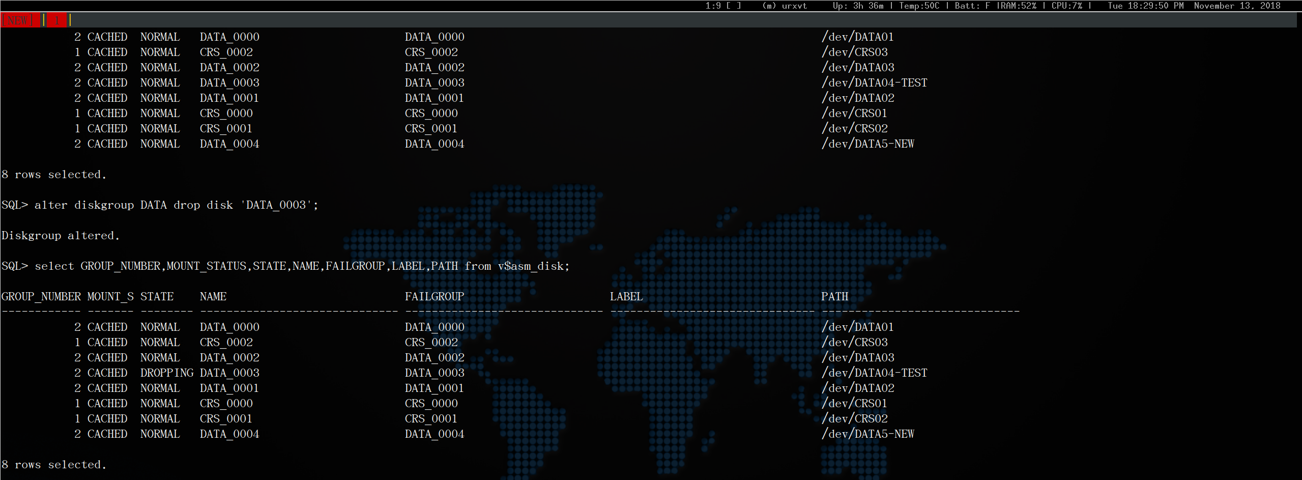The height and width of the screenshot is (480, 1302).
Task: Click '8 rows selected.' after the second query
Action: point(54,465)
